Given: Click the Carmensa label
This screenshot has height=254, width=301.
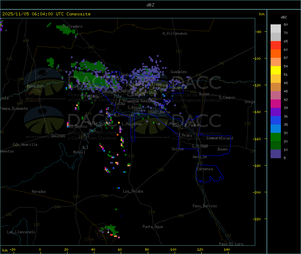Looking at the screenshot, I should (205, 169).
